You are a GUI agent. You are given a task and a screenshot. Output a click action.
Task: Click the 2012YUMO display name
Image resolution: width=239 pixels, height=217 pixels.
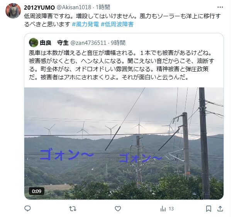click(x=39, y=7)
